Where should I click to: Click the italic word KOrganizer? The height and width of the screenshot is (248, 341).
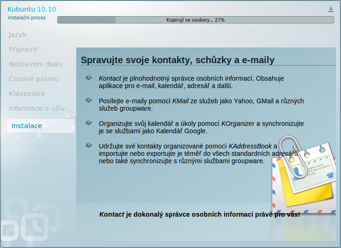(x=238, y=124)
